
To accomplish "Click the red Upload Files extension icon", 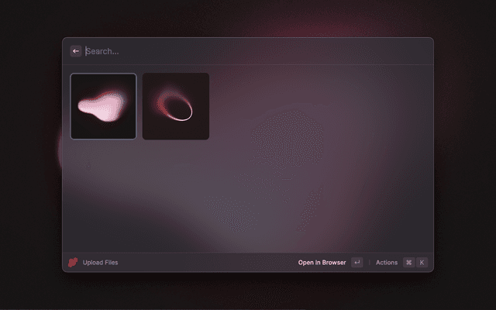I will (x=74, y=263).
